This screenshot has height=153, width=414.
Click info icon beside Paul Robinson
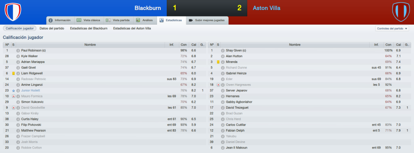[x=18, y=50]
